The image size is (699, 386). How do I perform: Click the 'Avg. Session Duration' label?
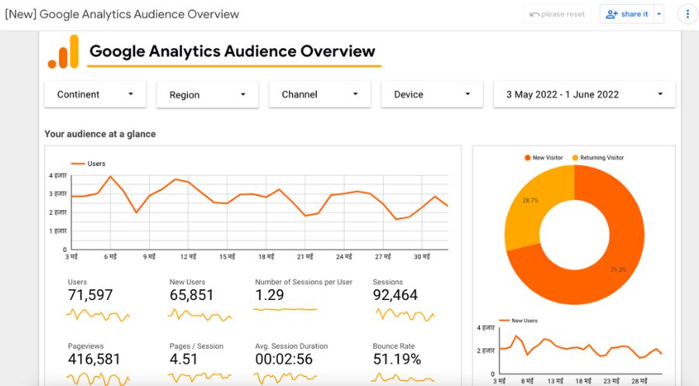pyautogui.click(x=291, y=346)
